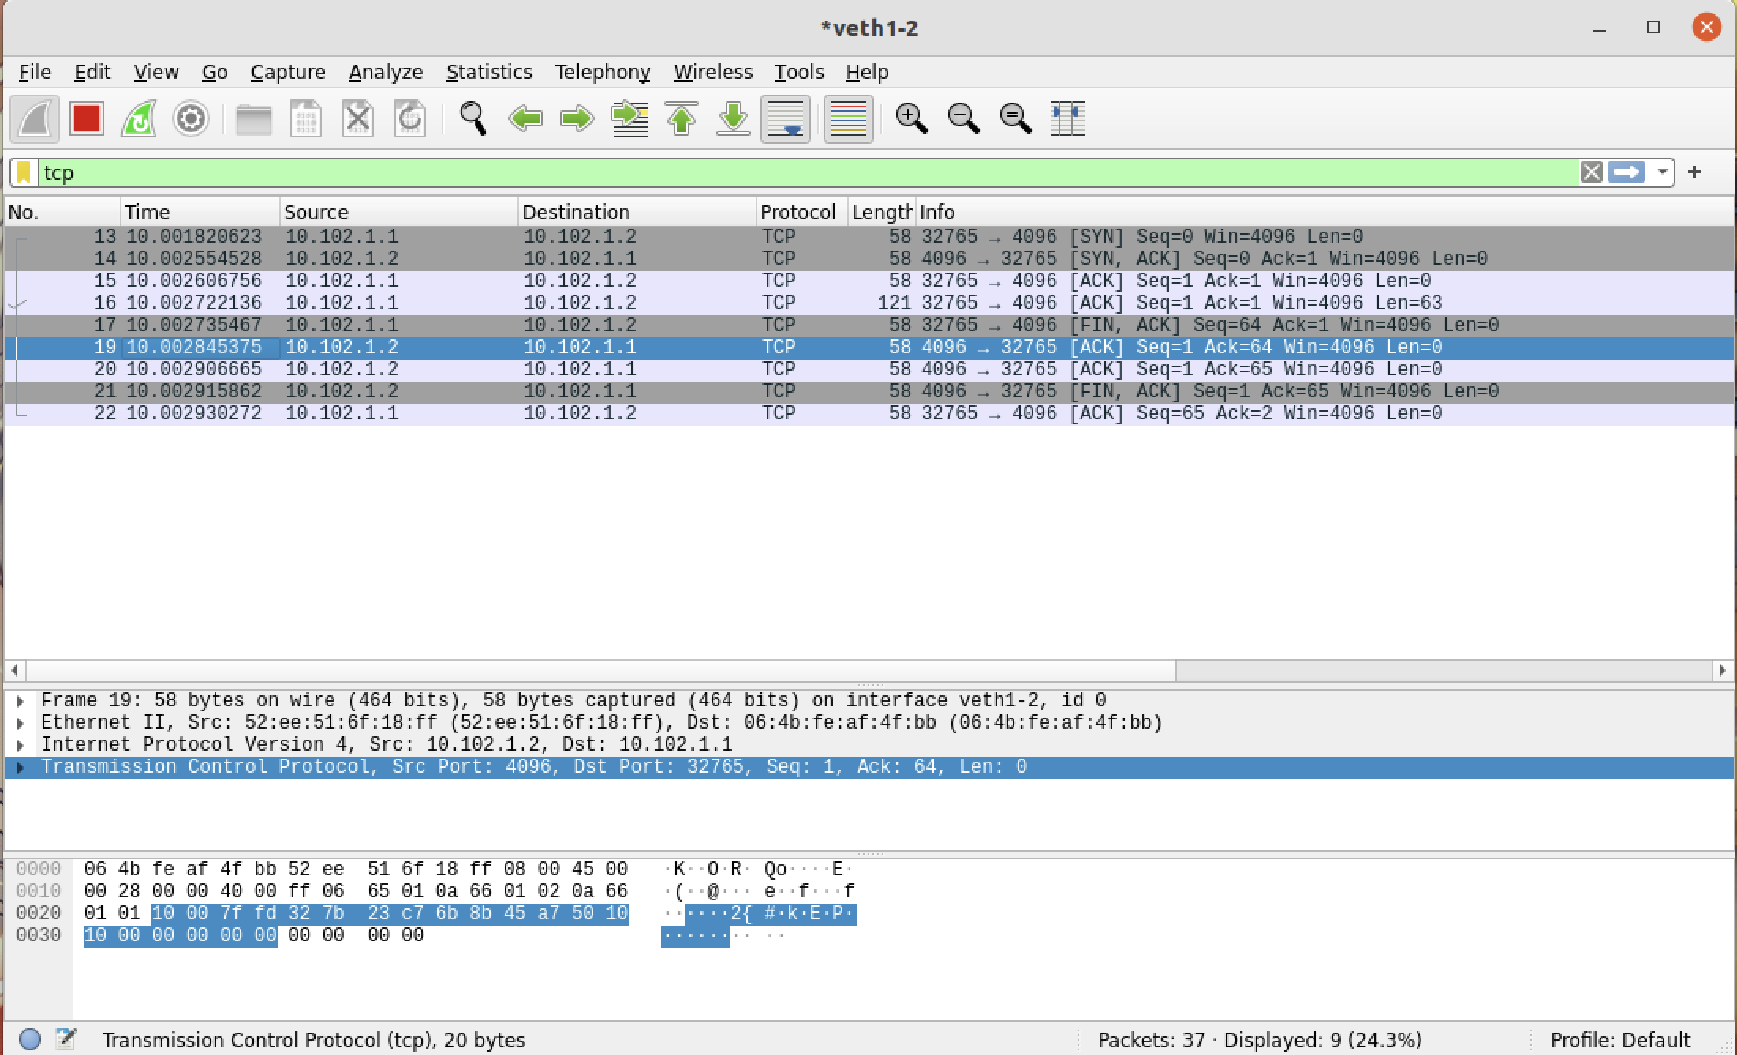Find a packet magnifier icon

click(x=473, y=119)
